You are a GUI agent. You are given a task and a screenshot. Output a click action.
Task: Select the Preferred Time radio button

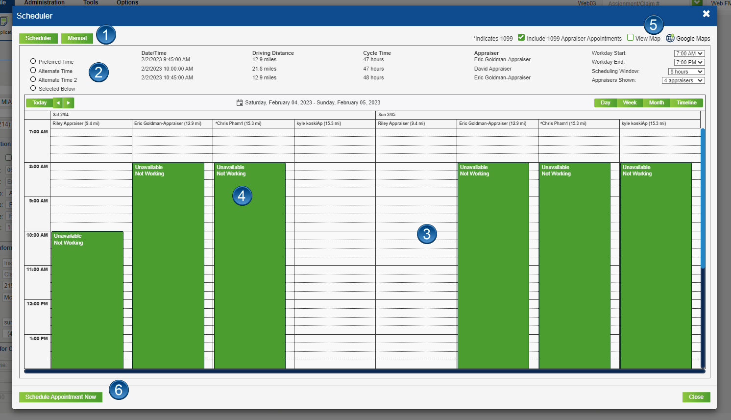[33, 61]
